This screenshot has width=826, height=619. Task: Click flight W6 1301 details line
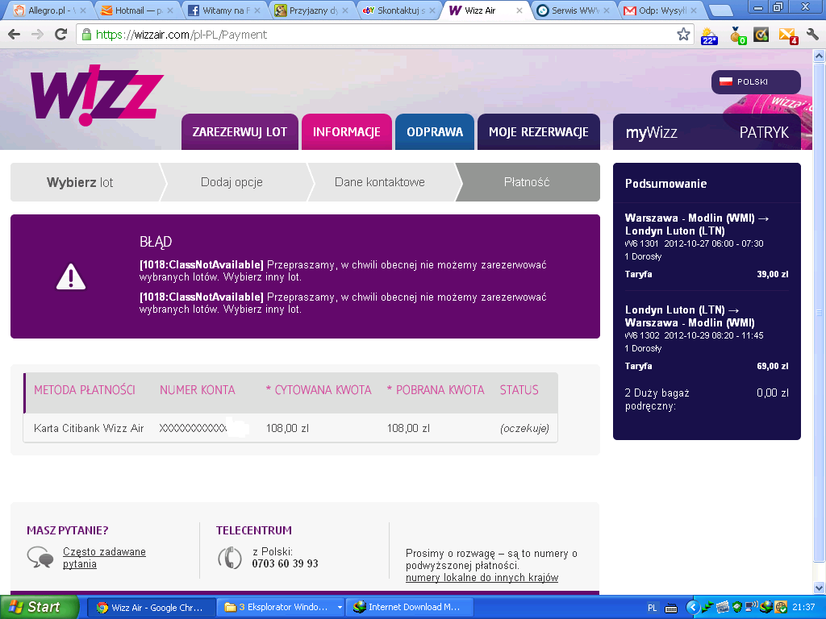coord(694,243)
